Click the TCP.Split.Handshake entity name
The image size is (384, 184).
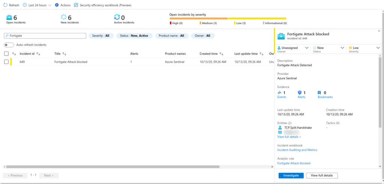tap(298, 128)
